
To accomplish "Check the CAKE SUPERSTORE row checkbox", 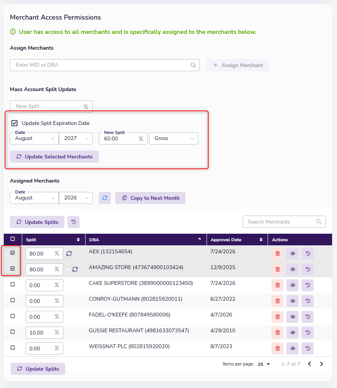I will [x=13, y=285].
